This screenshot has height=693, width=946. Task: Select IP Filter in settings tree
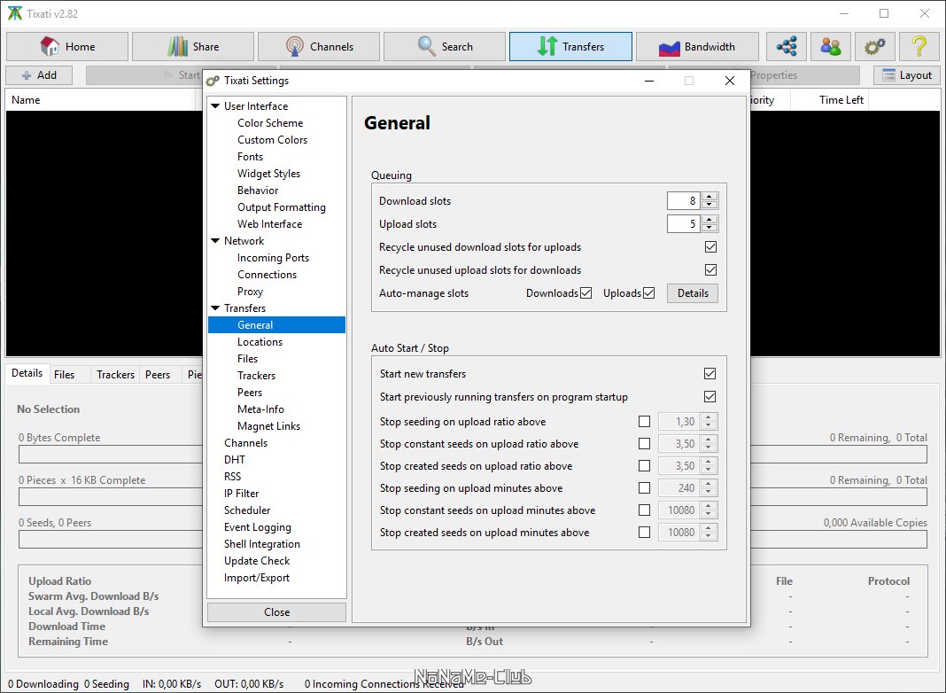pyautogui.click(x=241, y=494)
